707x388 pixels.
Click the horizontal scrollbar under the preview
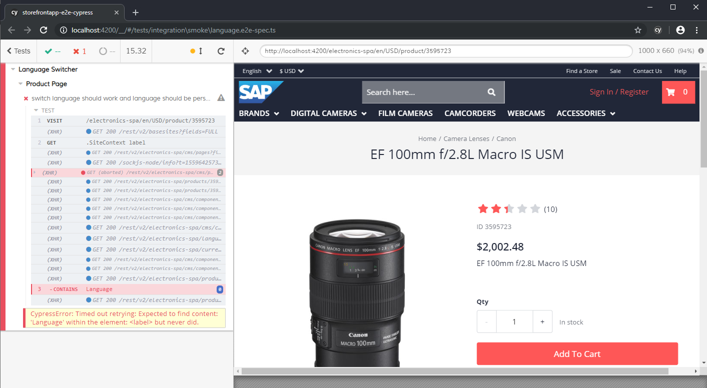455,371
